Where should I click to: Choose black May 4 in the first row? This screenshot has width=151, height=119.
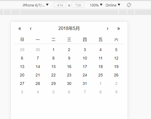(100, 50)
